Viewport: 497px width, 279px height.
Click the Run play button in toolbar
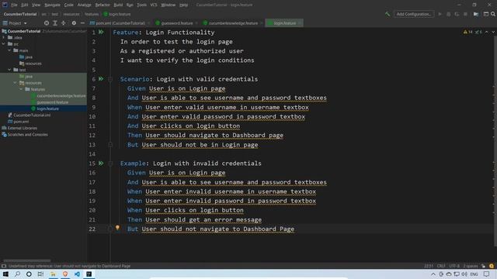pyautogui.click(x=440, y=14)
